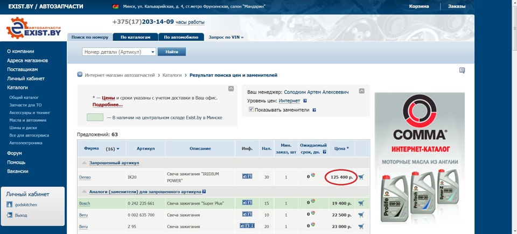This screenshot has width=517, height=234.
Task: Collapse the Запрошенный артикул section
Action: [85, 163]
